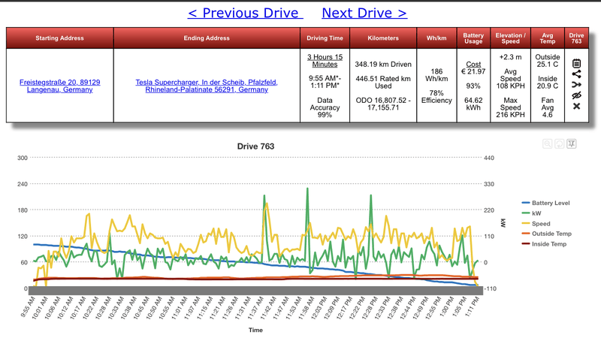Click the 1:11 PM x-axis tick label
Viewport: 601px width, 338px height.
tap(471, 306)
